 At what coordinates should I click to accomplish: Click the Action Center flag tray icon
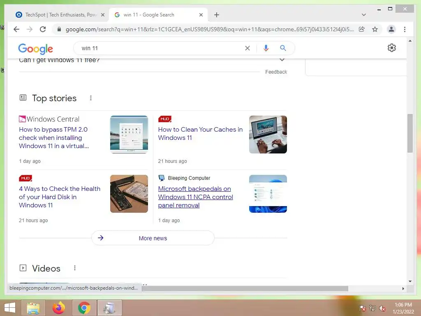tap(362, 308)
